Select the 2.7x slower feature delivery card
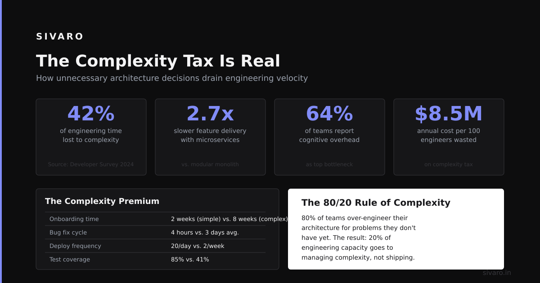Screen dimensions: 540x283 tap(210, 137)
